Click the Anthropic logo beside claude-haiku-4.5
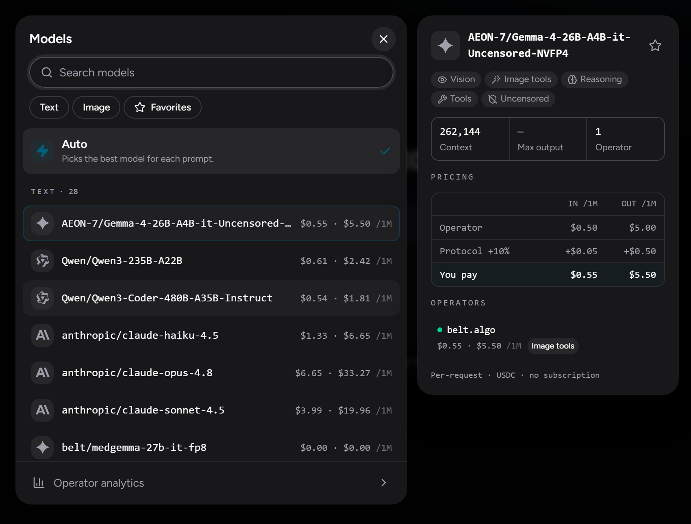 43,336
